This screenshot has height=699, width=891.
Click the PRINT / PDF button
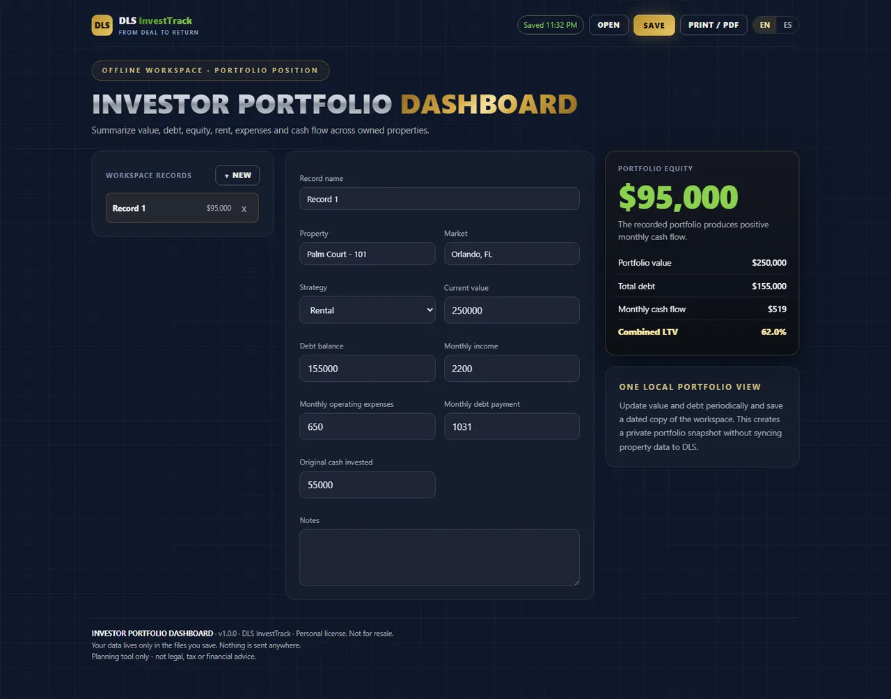(x=713, y=25)
